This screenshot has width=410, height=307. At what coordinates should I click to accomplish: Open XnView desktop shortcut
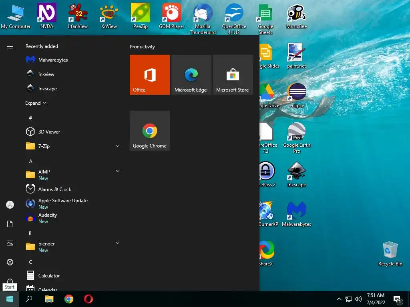click(109, 16)
